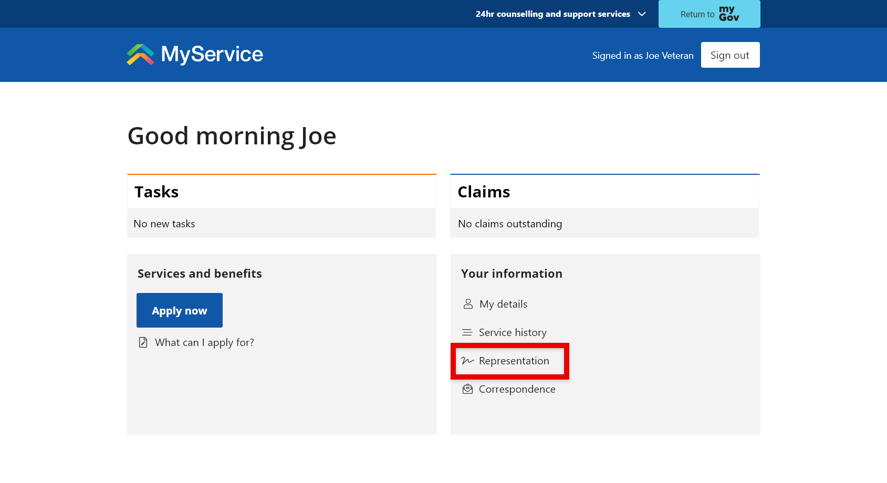The height and width of the screenshot is (483, 887).
Task: Select the person icon beside My details
Action: (x=467, y=303)
